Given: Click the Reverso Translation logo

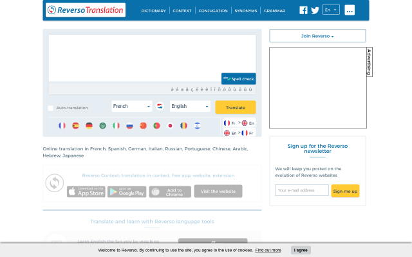Looking at the screenshot, I should pos(86,10).
